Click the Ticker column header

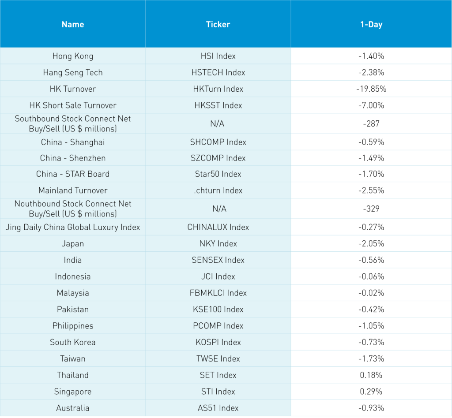pos(218,24)
